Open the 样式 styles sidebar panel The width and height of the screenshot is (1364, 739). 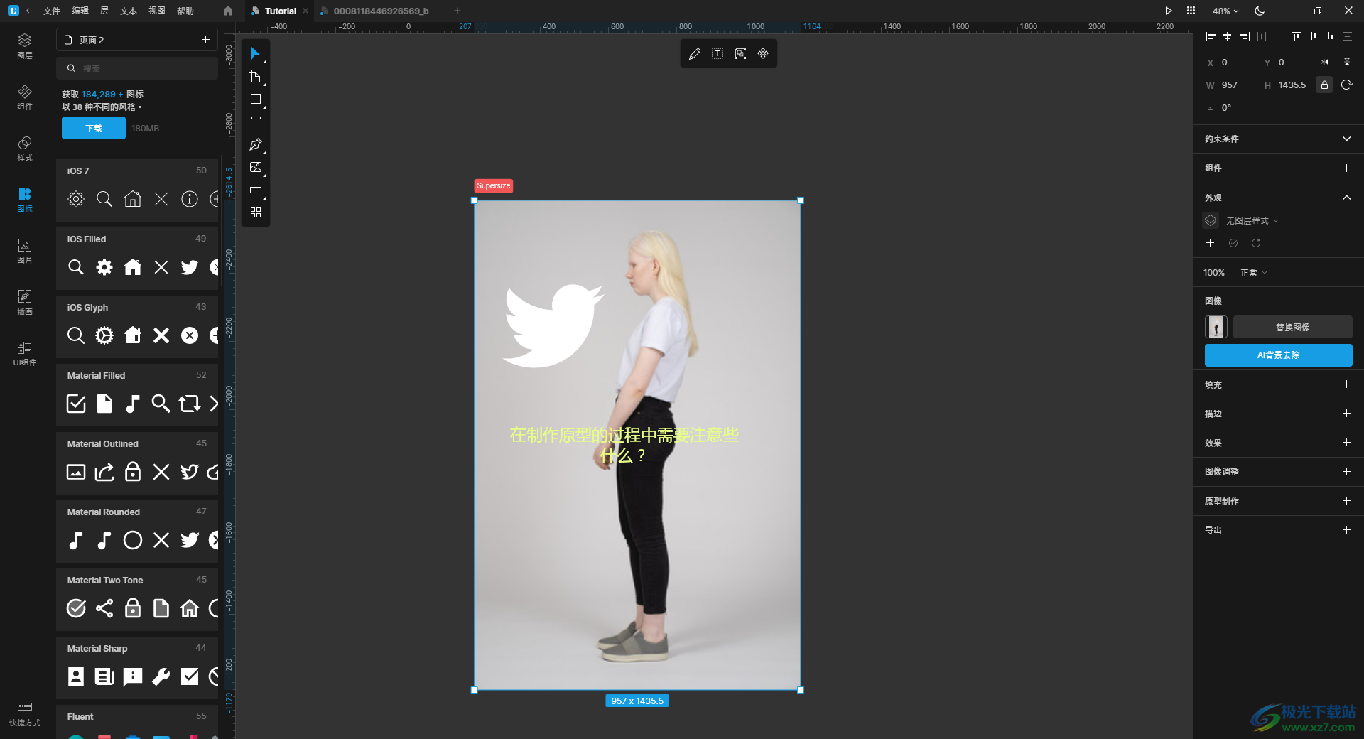click(x=25, y=148)
